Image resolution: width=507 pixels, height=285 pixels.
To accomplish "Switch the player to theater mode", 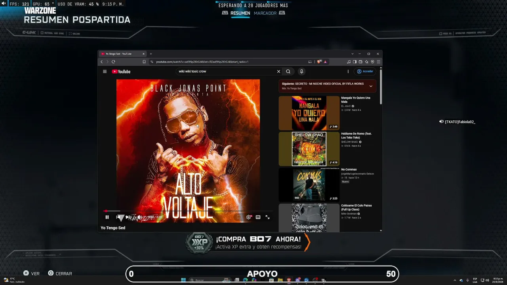I will tap(258, 217).
